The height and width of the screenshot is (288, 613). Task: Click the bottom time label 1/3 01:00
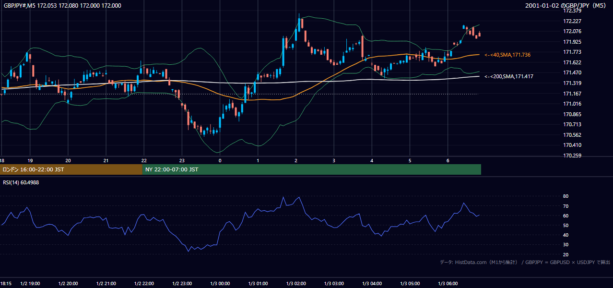point(258,284)
